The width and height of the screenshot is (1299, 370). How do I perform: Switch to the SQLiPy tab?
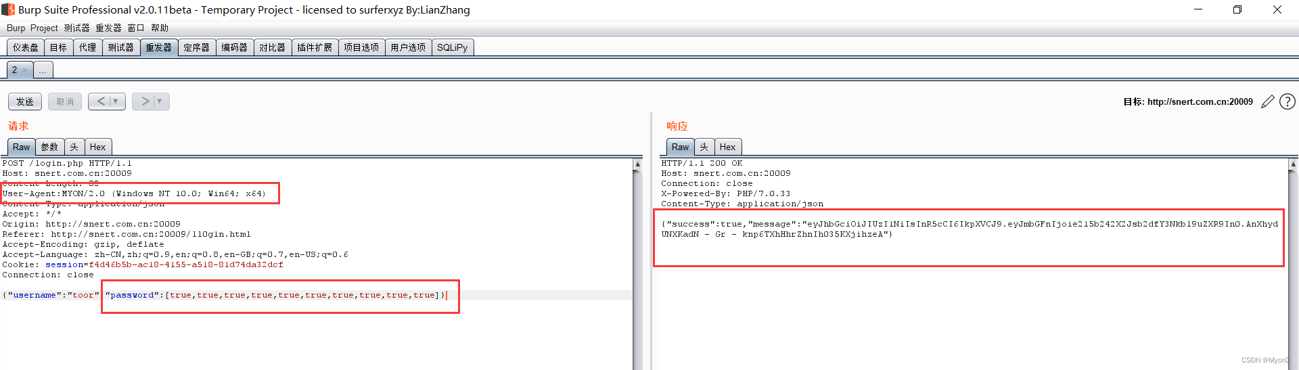pyautogui.click(x=452, y=47)
